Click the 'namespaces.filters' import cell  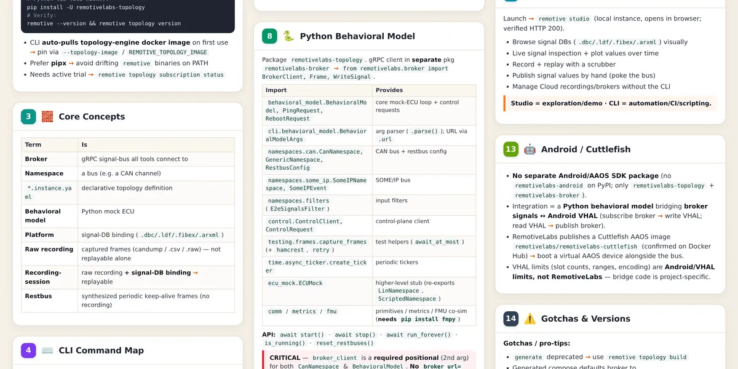317,205
